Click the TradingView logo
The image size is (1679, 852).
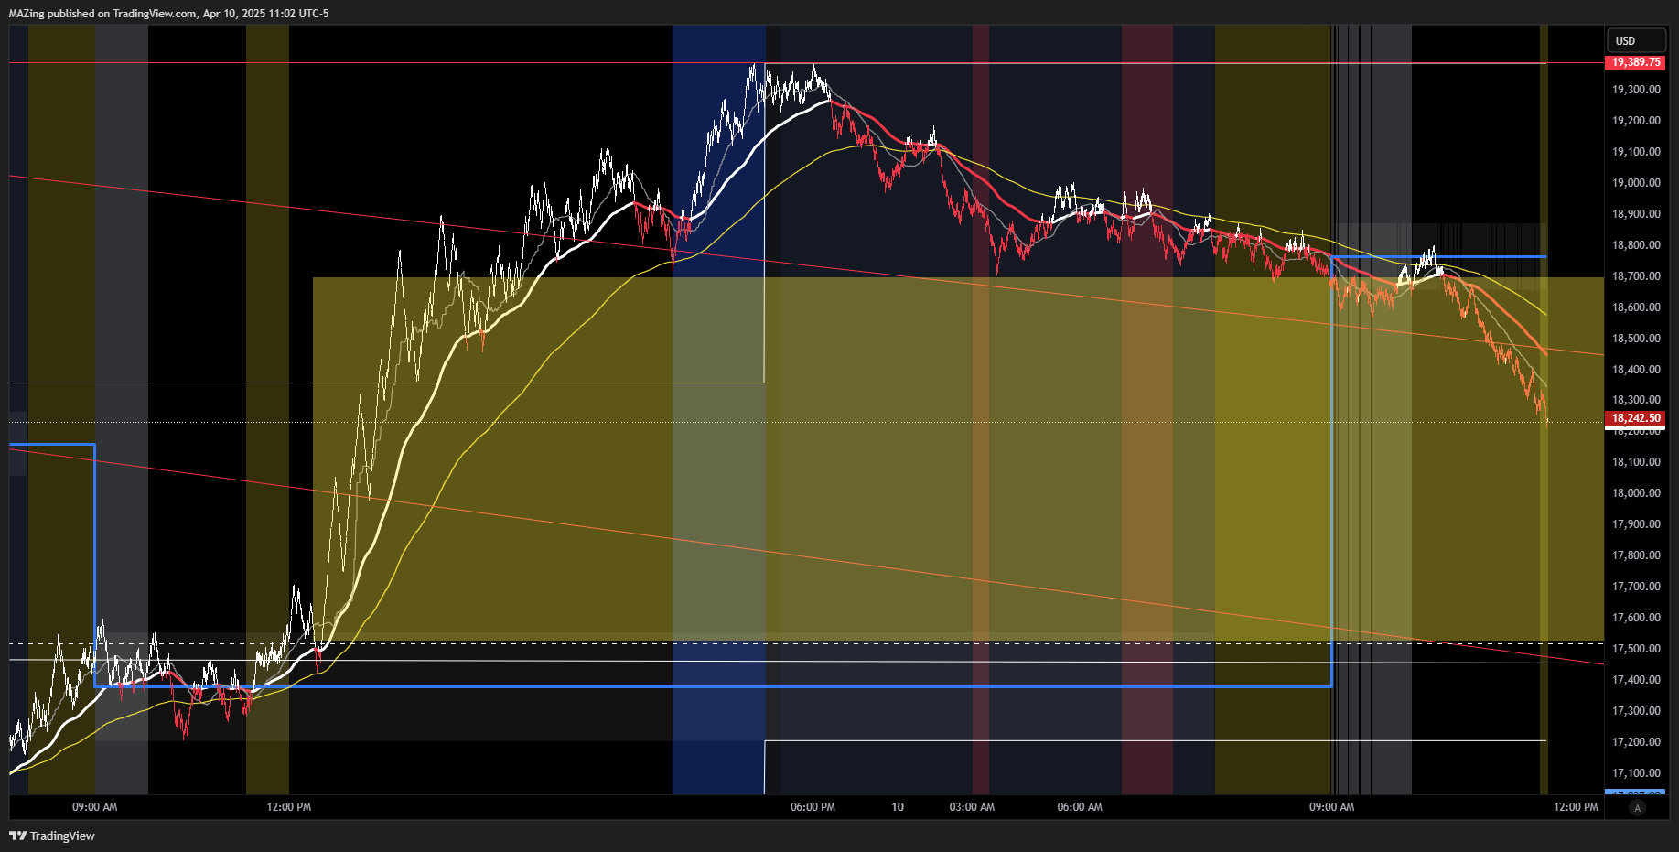[52, 836]
